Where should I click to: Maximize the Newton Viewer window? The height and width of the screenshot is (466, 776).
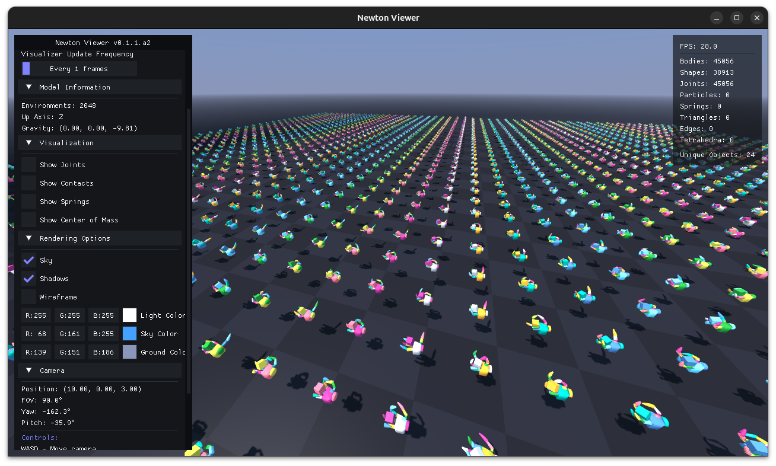click(736, 18)
